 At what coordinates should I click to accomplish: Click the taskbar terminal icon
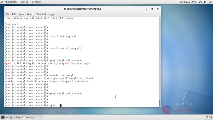coord(3,117)
